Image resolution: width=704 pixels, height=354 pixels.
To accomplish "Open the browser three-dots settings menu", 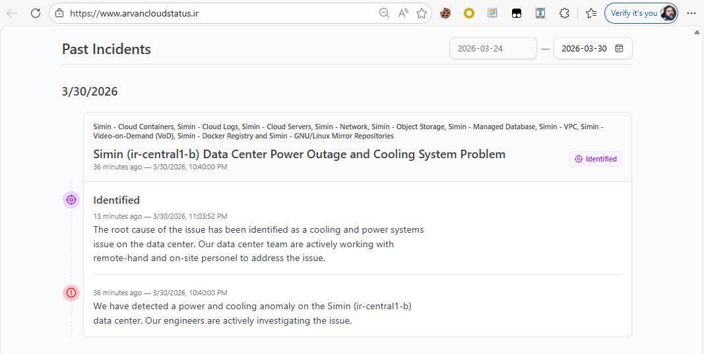I will (x=691, y=13).
